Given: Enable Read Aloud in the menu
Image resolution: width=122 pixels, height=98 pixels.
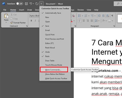Looking at the screenshot, I should (55, 48).
